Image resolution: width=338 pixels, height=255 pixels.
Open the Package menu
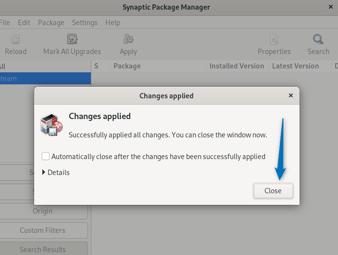tap(51, 23)
